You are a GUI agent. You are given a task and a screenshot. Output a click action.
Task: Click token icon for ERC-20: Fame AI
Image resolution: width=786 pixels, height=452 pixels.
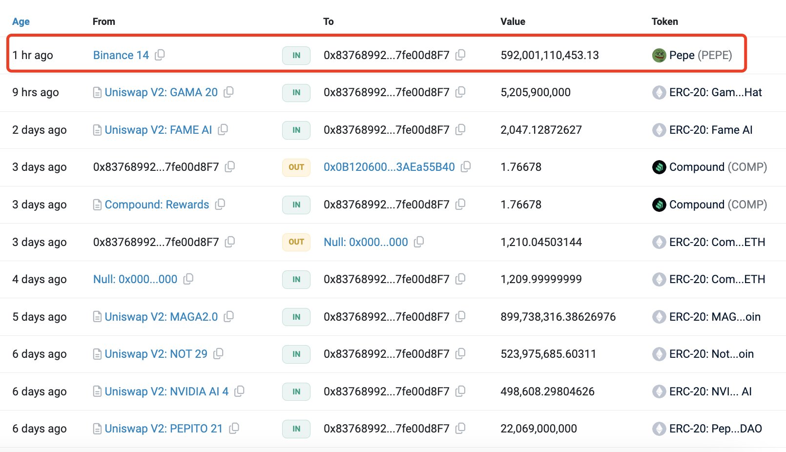[659, 130]
